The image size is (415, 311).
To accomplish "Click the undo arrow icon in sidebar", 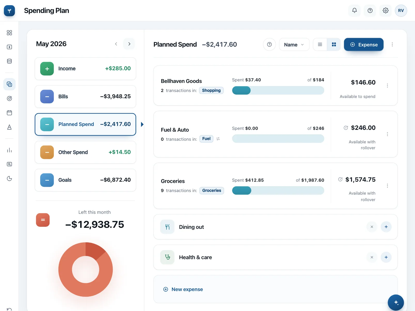I will coord(9,309).
